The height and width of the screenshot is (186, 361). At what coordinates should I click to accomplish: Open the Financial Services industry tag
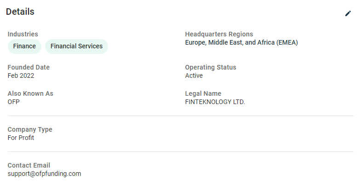(76, 46)
